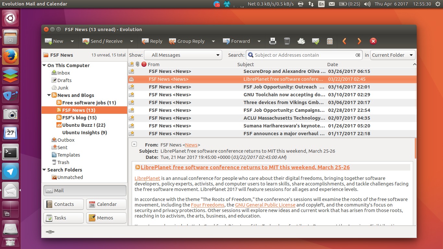
Task: Open the Current Folder search scope dropdown
Action: tap(393, 55)
